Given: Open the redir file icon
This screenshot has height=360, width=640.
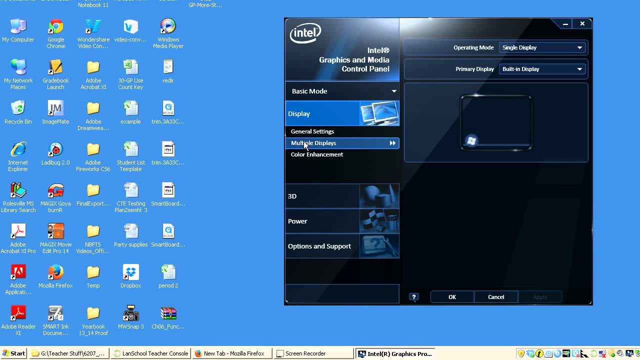Looking at the screenshot, I should coord(168,72).
